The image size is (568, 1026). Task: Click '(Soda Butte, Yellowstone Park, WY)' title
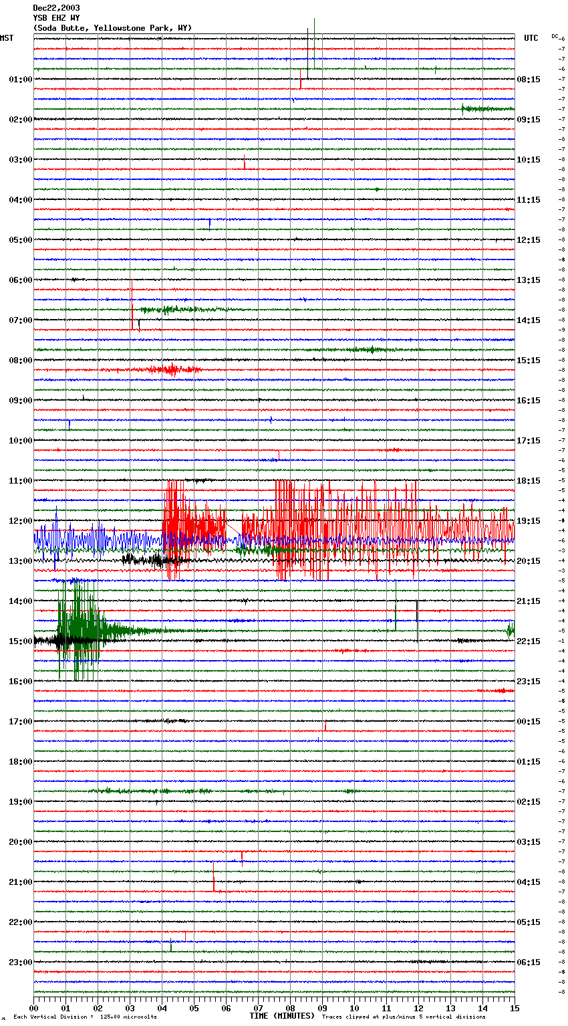coord(112,28)
